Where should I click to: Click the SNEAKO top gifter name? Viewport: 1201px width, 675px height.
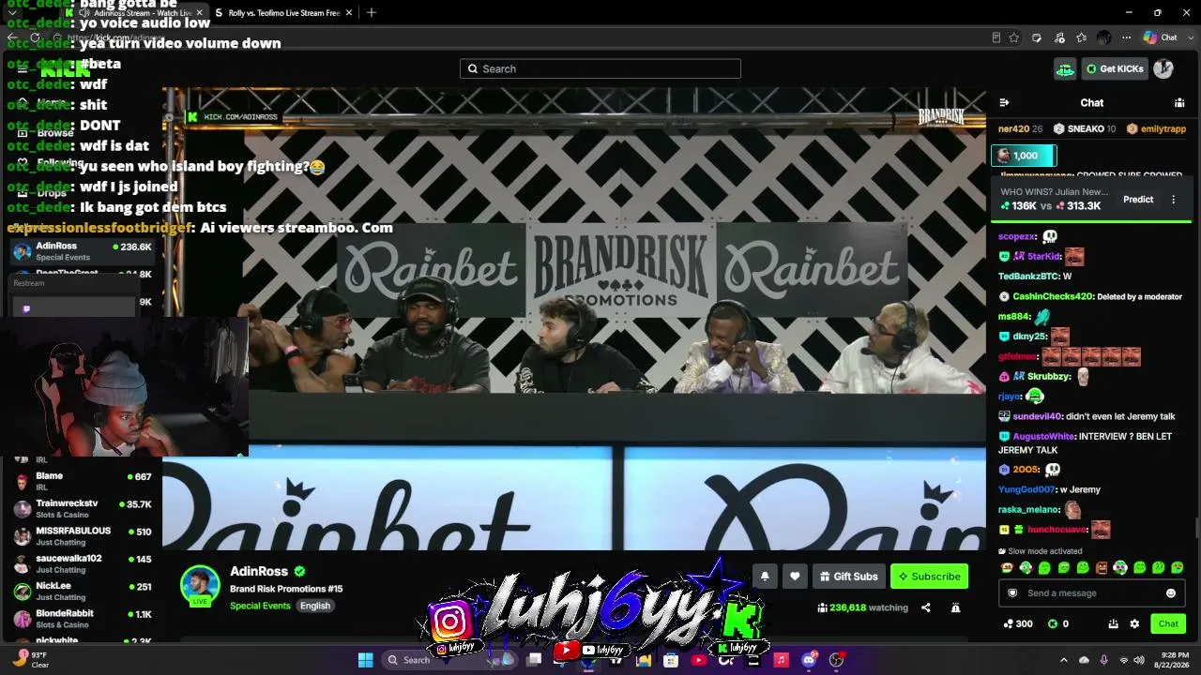pos(1086,129)
